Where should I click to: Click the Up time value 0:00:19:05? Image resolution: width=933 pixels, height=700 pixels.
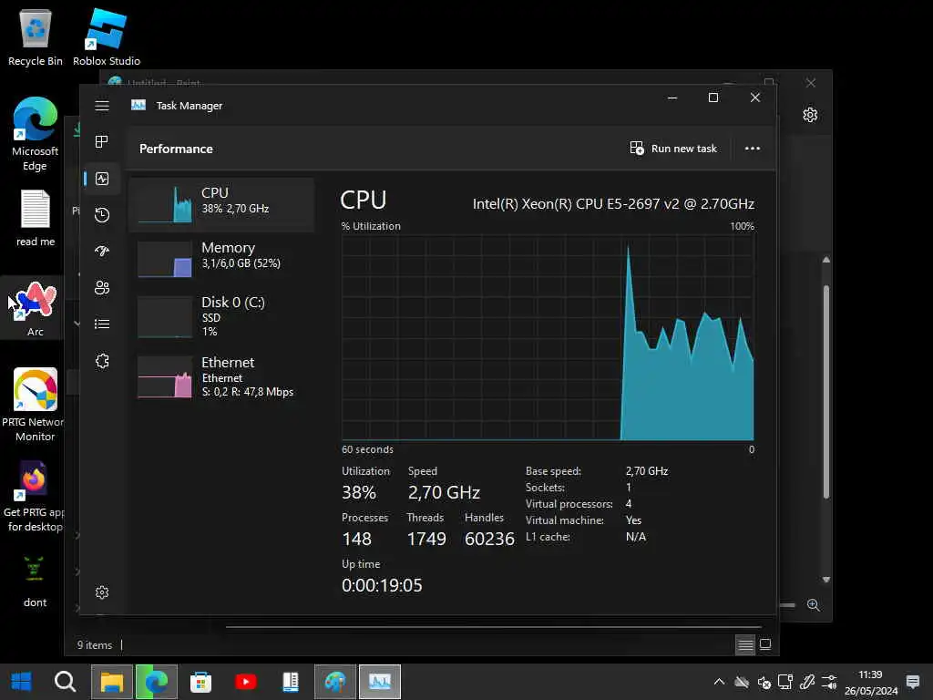coord(382,586)
